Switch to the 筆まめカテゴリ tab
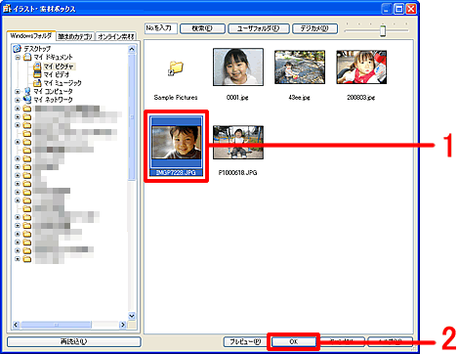Screen dimensions: 459x354 75,36
